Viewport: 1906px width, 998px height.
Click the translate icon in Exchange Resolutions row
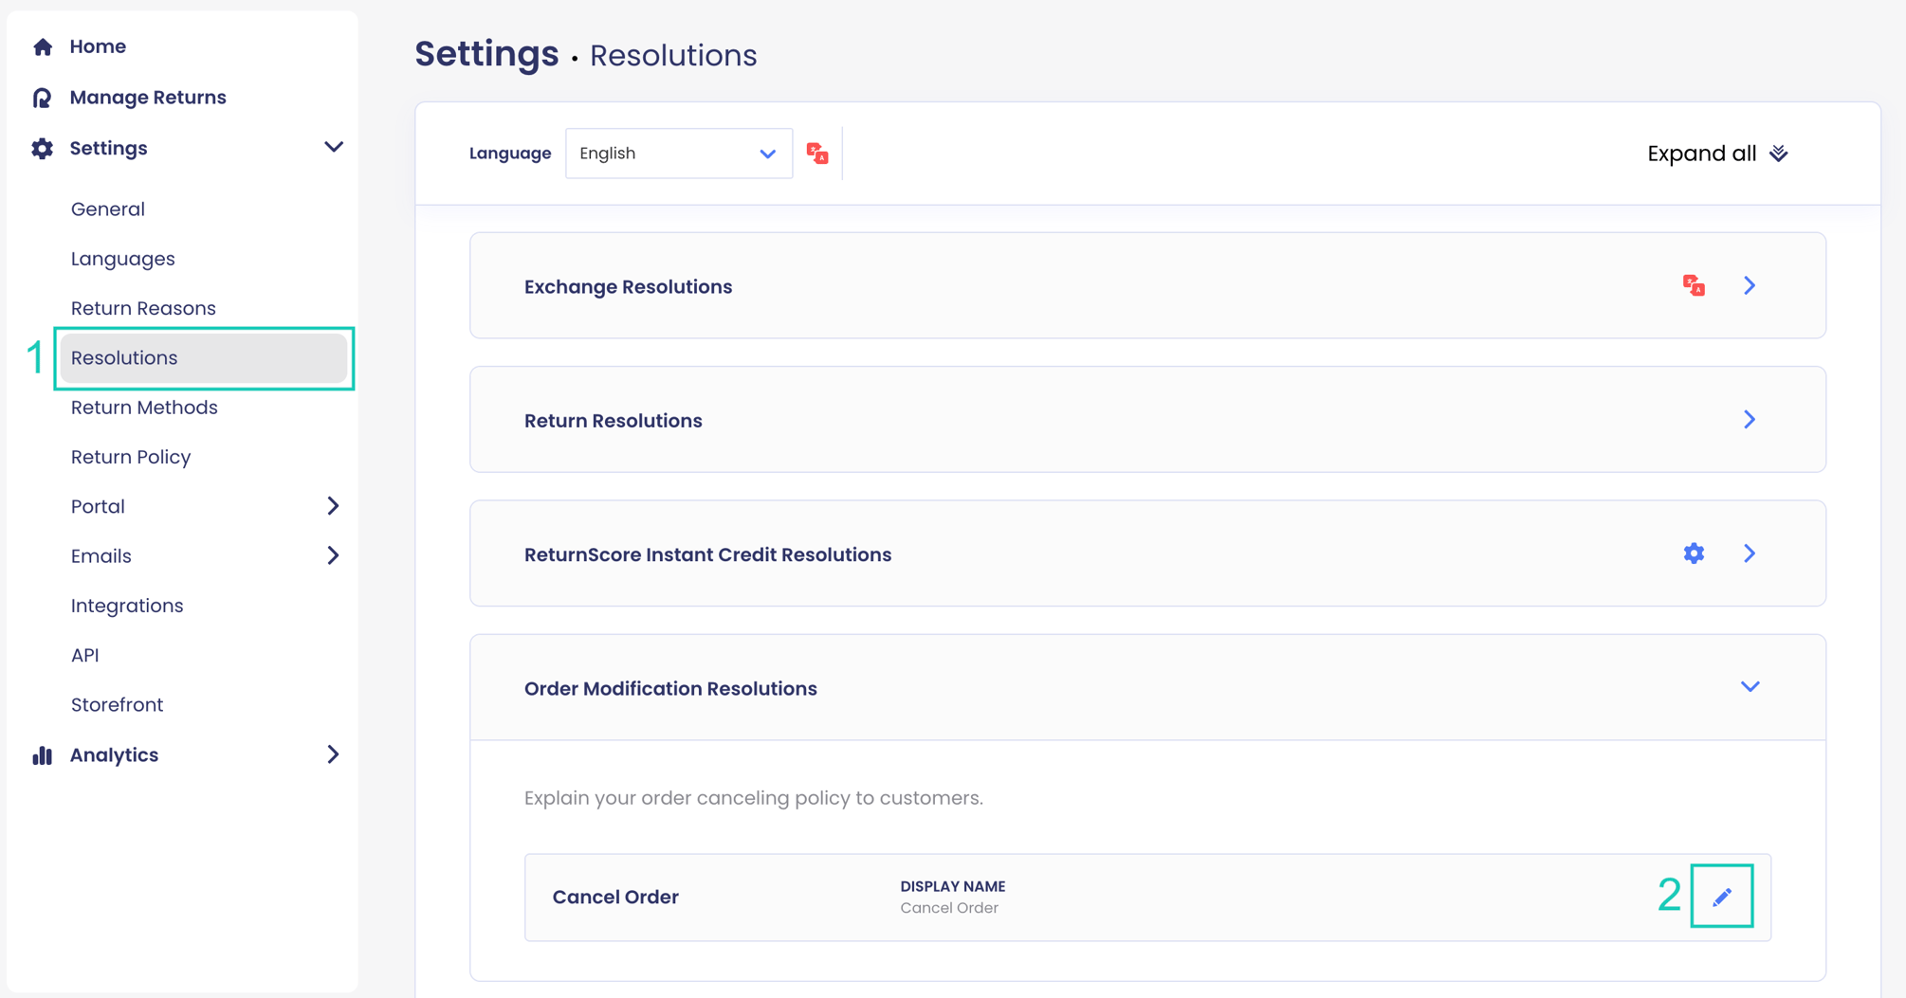click(x=1694, y=285)
